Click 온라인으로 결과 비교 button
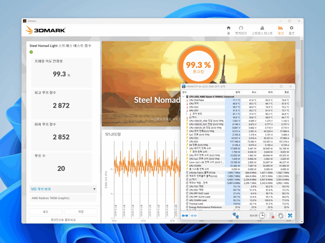Image resolution: width=325 pixels, height=243 pixels. (x=63, y=220)
